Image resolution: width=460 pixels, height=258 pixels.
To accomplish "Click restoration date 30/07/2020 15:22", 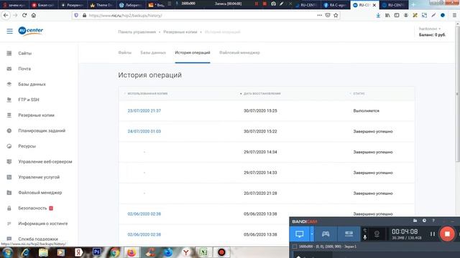I will point(260,131).
